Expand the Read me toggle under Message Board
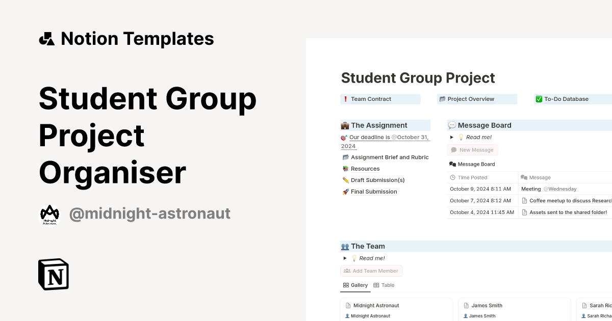Screen dimensions: 612x321 tap(451, 137)
